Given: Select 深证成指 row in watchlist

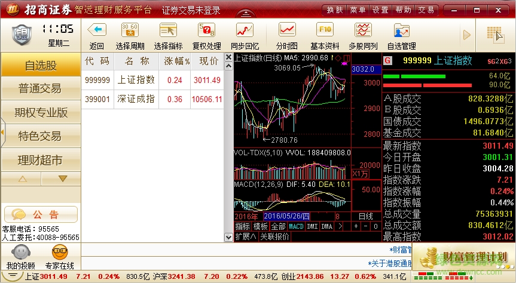Looking at the screenshot, I should (152, 99).
